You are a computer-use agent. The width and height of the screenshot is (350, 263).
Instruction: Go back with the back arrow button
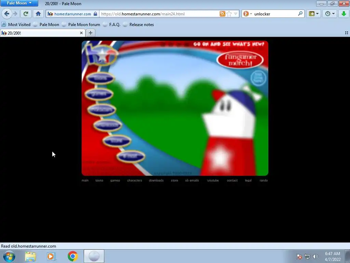tap(7, 14)
